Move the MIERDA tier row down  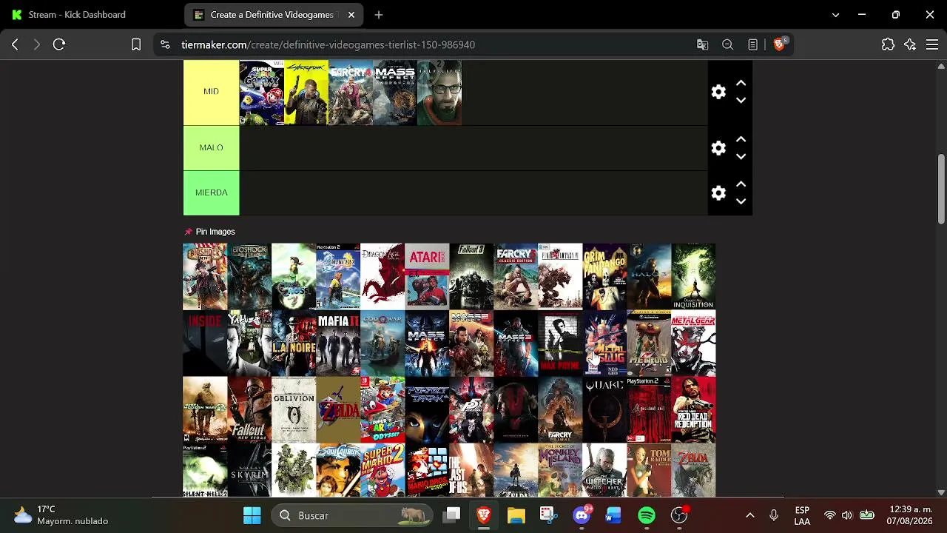741,201
